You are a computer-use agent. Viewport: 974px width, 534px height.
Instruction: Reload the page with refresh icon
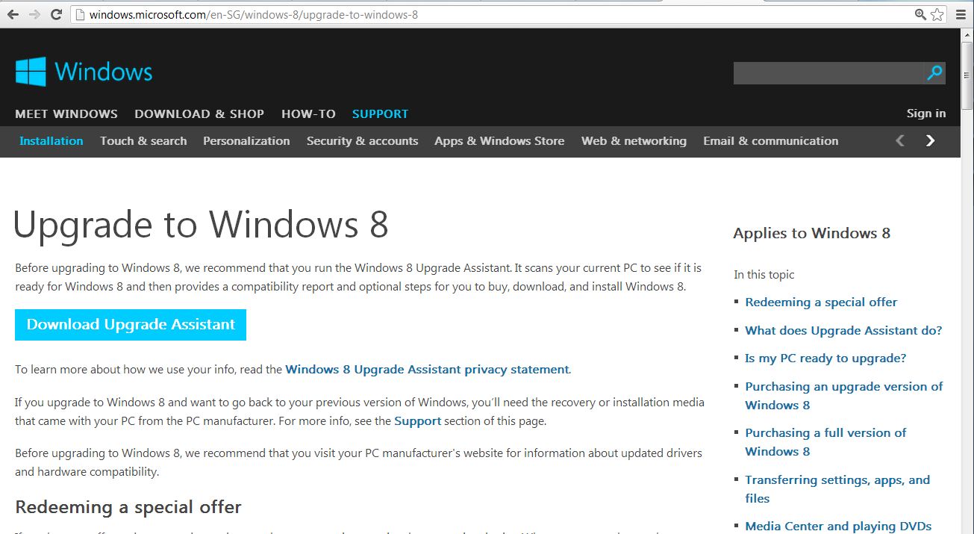pos(56,14)
